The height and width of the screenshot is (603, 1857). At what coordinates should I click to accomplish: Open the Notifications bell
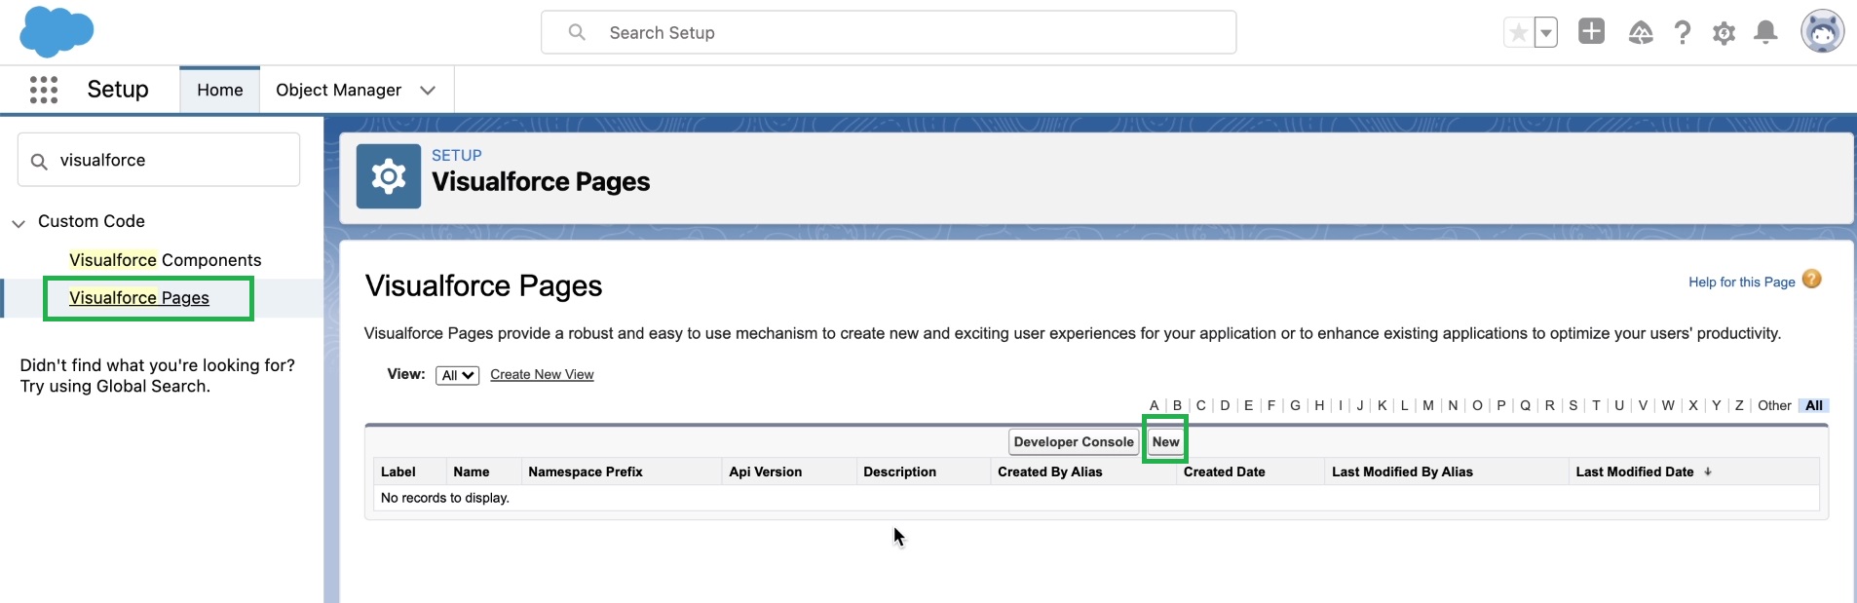1765,33
